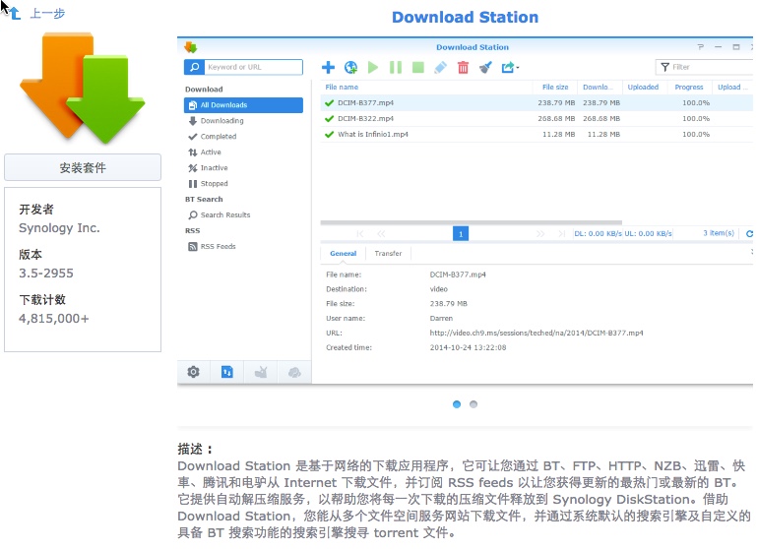Select All Downloads in sidebar
The height and width of the screenshot is (549, 758).
223,105
